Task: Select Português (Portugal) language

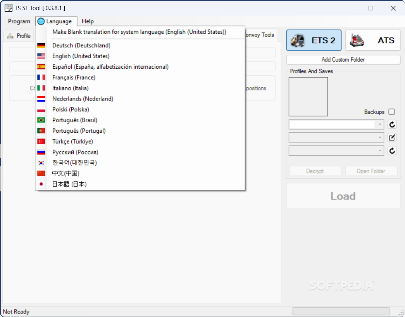Action: click(x=140, y=131)
